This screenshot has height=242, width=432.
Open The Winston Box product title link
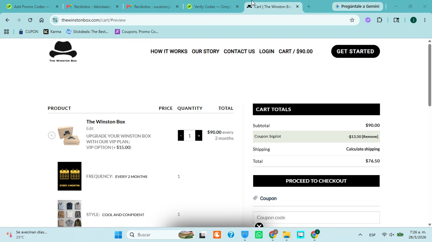click(x=106, y=122)
